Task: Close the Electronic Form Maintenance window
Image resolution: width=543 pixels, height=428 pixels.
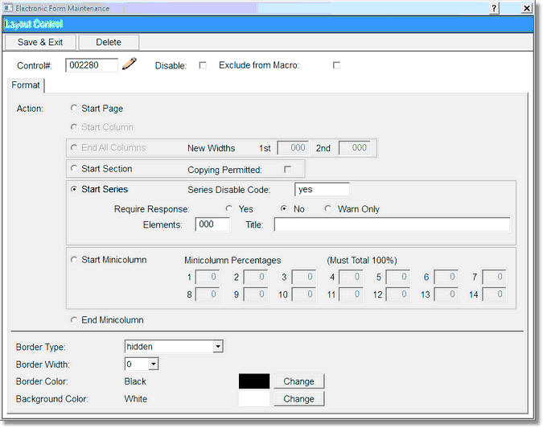Action: coord(526,8)
